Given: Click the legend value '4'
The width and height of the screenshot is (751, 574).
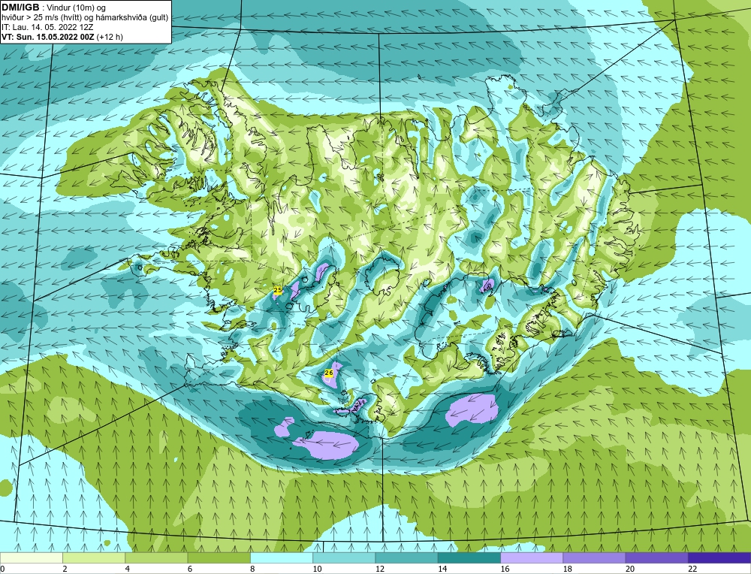Looking at the screenshot, I should 128,569.
